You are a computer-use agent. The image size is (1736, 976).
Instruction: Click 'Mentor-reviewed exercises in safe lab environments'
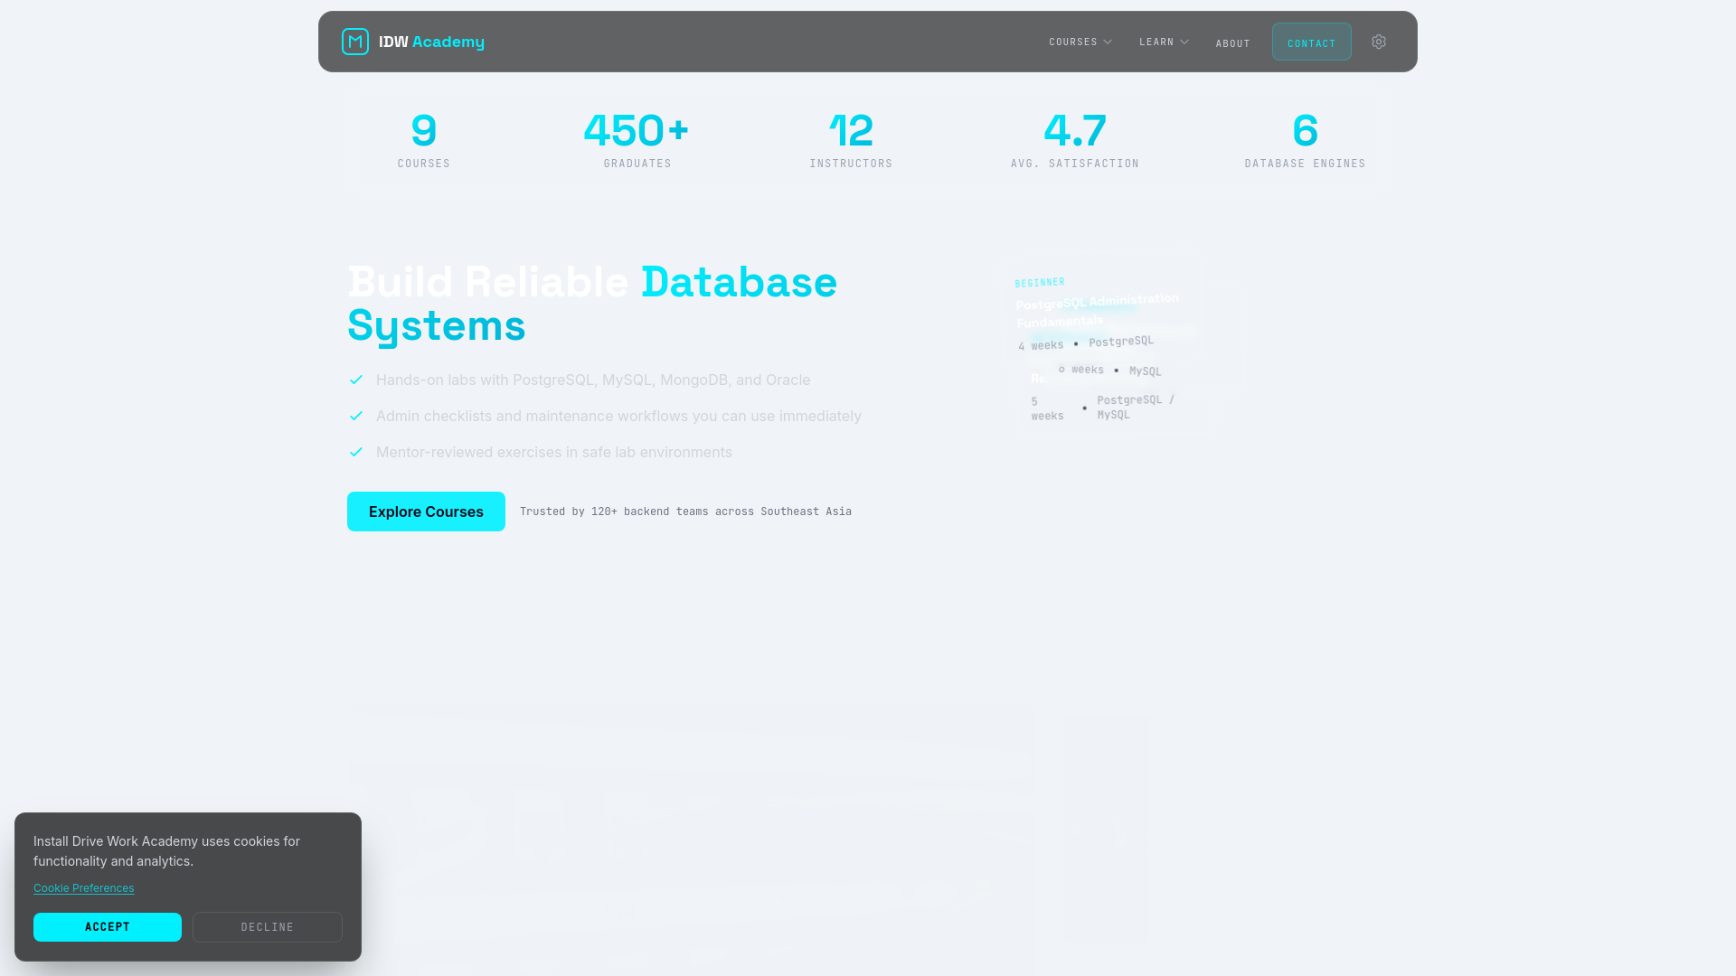[554, 452]
